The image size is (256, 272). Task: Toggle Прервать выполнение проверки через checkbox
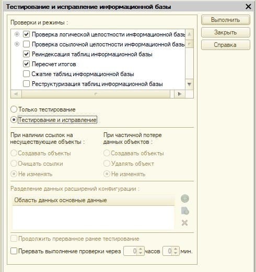pos(14,251)
